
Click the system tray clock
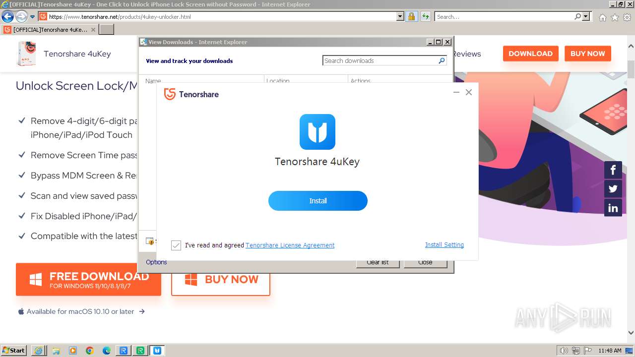610,351
